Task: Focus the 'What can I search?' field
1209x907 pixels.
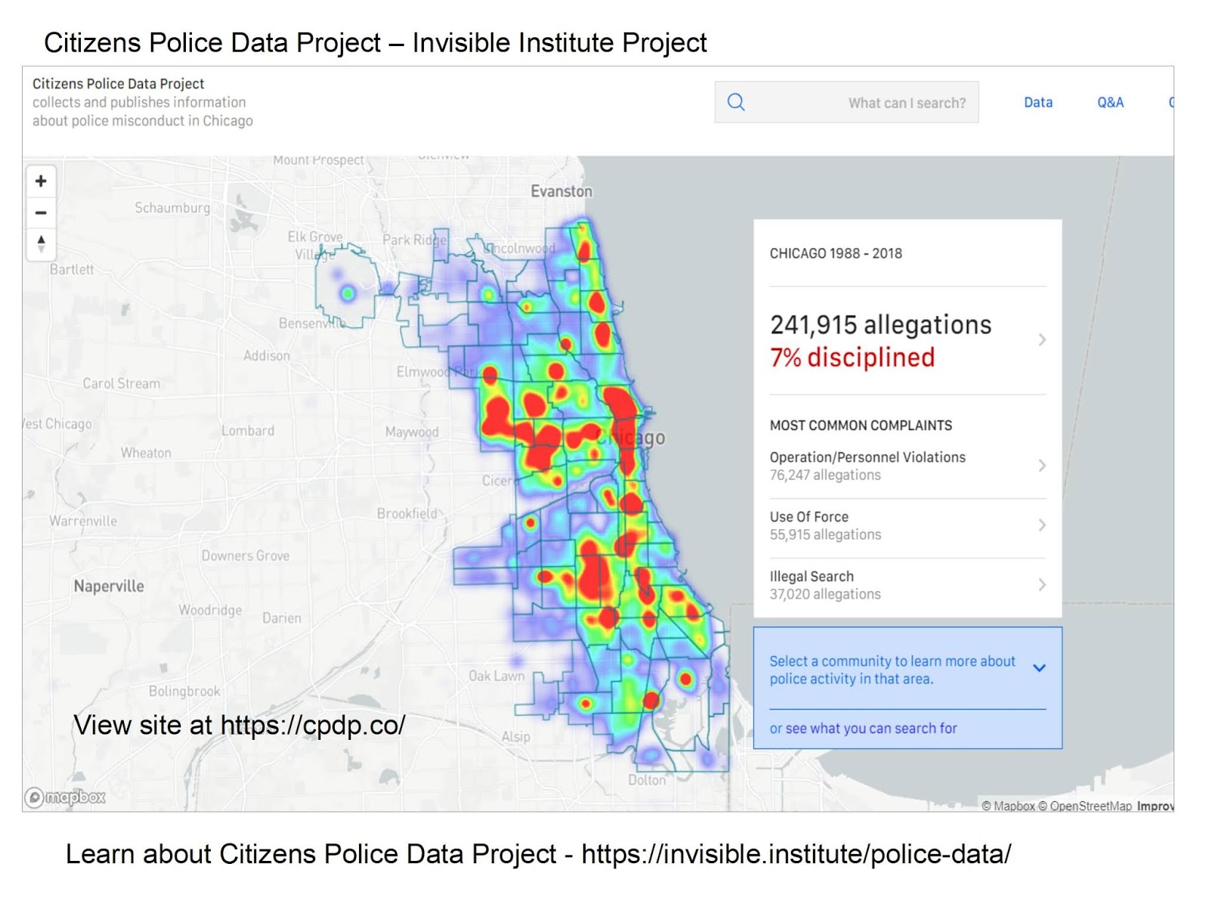Action: [846, 102]
